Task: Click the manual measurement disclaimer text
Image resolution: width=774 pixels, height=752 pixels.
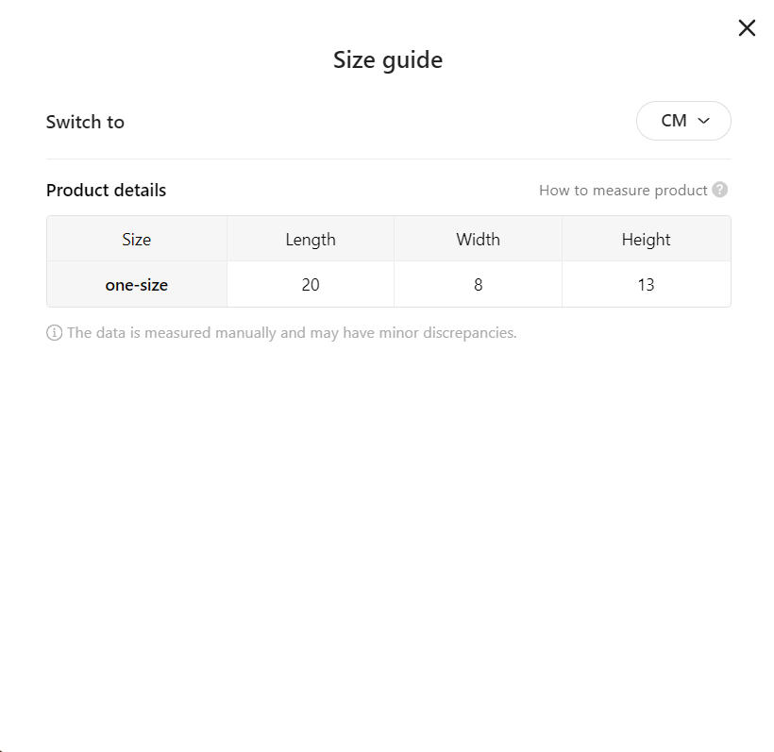Action: [x=292, y=333]
